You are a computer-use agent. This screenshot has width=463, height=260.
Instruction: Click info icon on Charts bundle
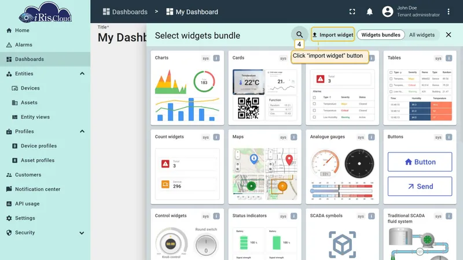216,58
